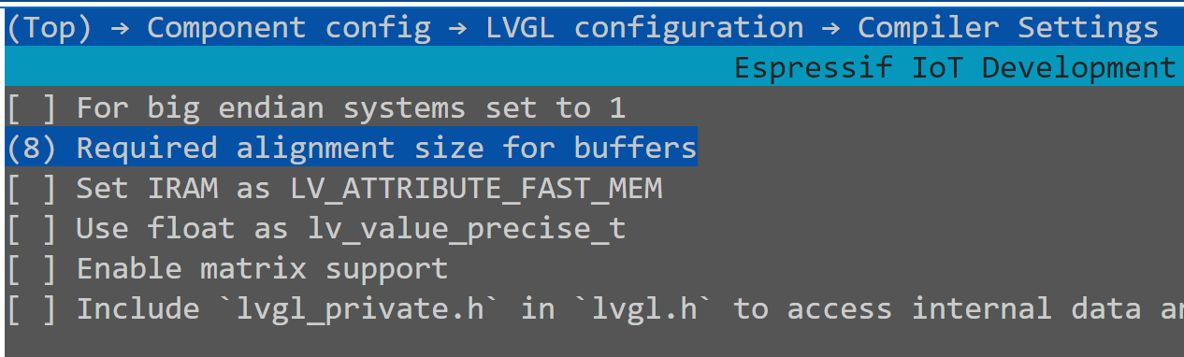Select Compiler Settings breadcrumb
Viewport: 1184px width, 357px height.
pyautogui.click(x=1008, y=28)
